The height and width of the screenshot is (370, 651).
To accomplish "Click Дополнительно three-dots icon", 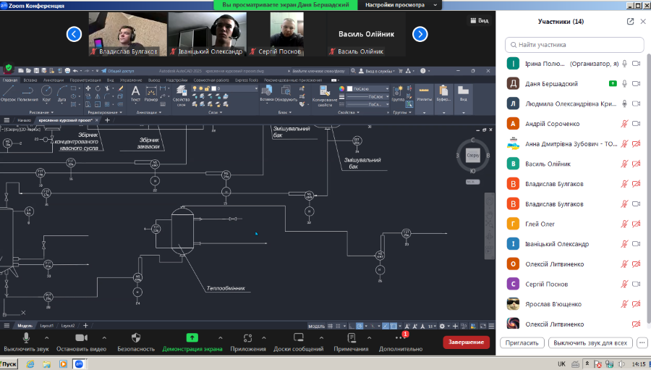I will [x=399, y=337].
